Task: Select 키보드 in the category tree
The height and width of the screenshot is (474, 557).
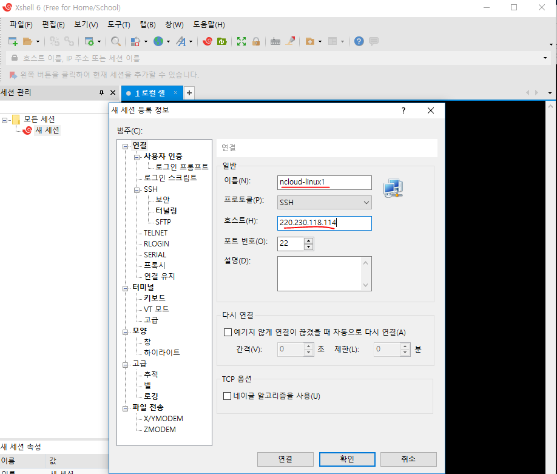Action: click(155, 298)
